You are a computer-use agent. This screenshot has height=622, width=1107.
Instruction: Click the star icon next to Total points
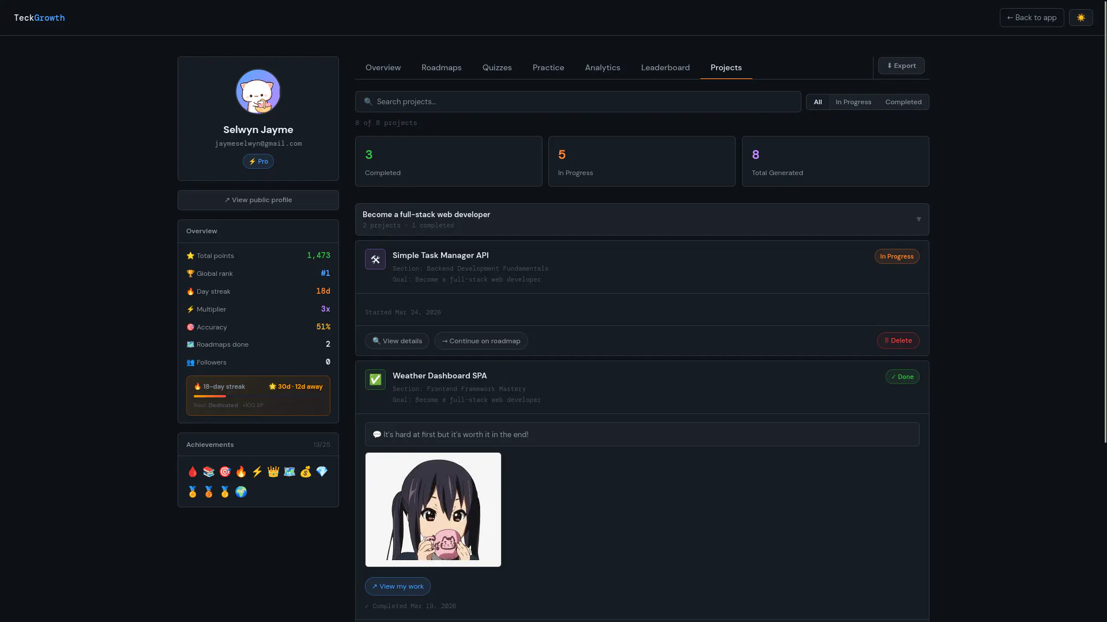pos(190,256)
